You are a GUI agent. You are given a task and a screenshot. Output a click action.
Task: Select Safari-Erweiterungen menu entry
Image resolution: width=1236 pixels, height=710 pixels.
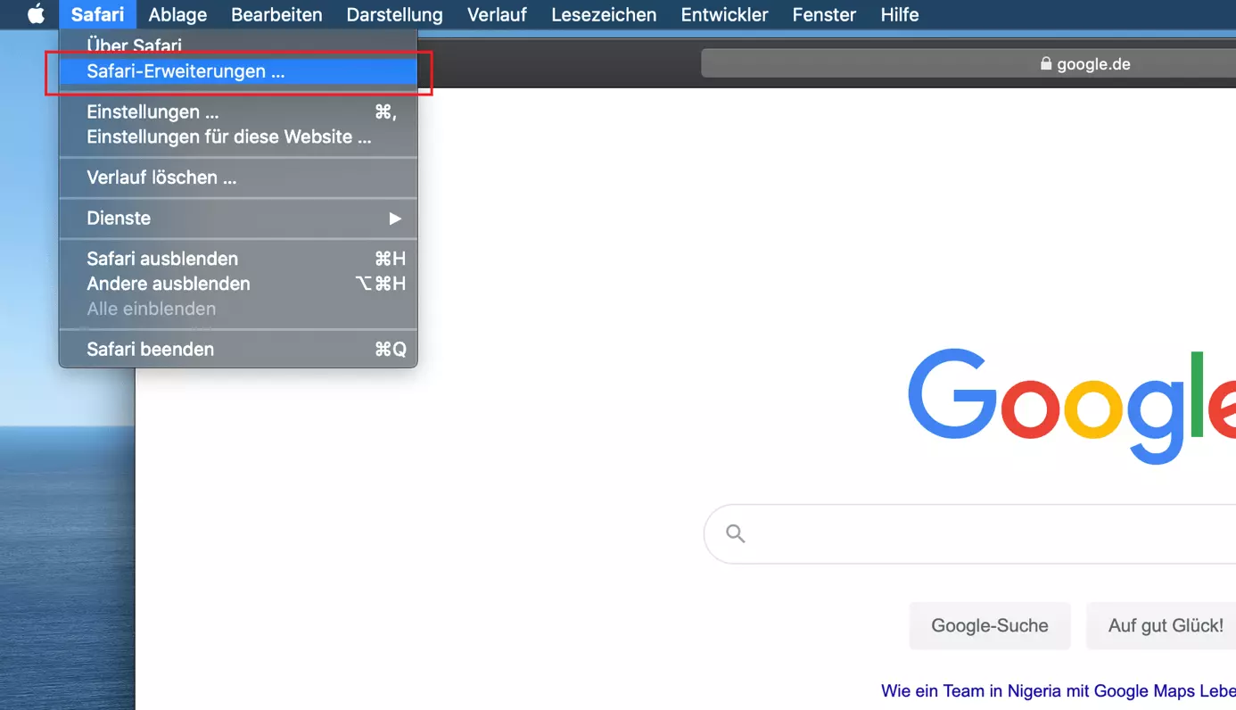238,71
